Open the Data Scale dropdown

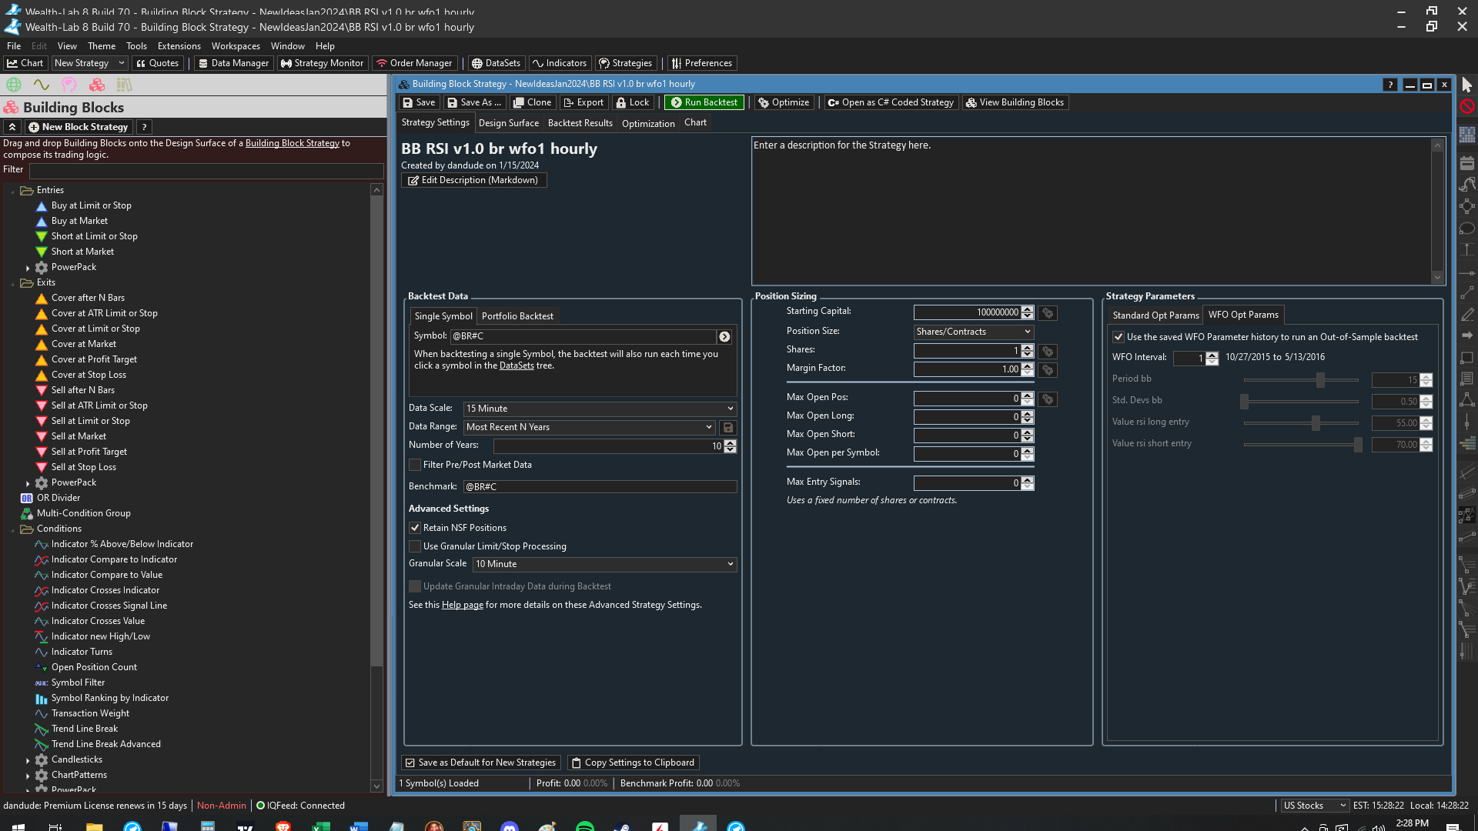point(599,409)
